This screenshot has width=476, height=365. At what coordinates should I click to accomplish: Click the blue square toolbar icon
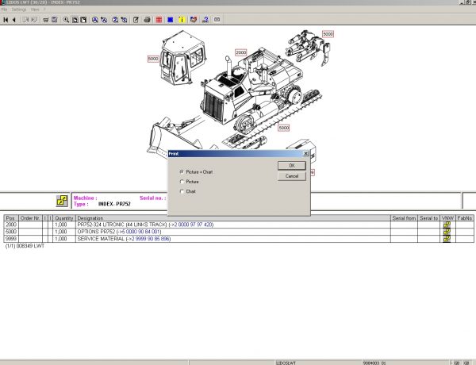tap(171, 18)
